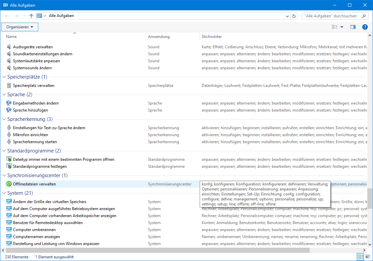Click the speaker icon beside Audiogeräte verwalten
The height and width of the screenshot is (261, 373).
[9, 47]
